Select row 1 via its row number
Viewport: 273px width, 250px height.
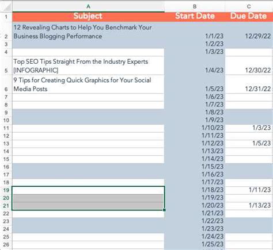pyautogui.click(x=6, y=17)
